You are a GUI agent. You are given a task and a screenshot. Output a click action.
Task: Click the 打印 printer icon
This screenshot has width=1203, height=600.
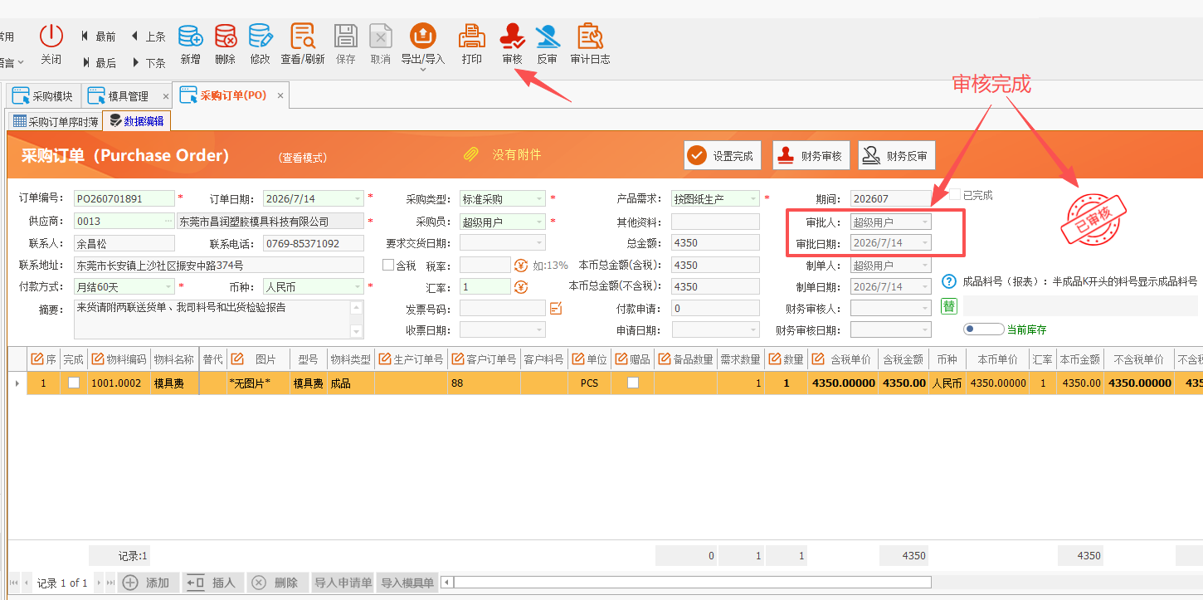click(472, 36)
